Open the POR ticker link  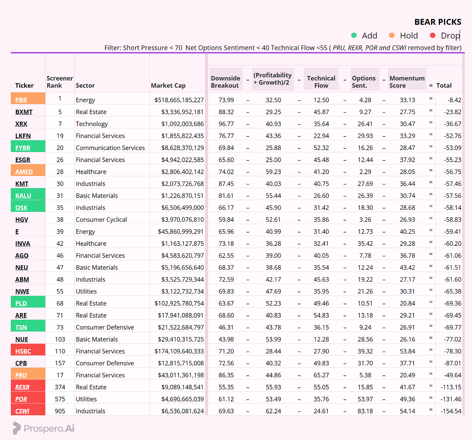coord(21,399)
